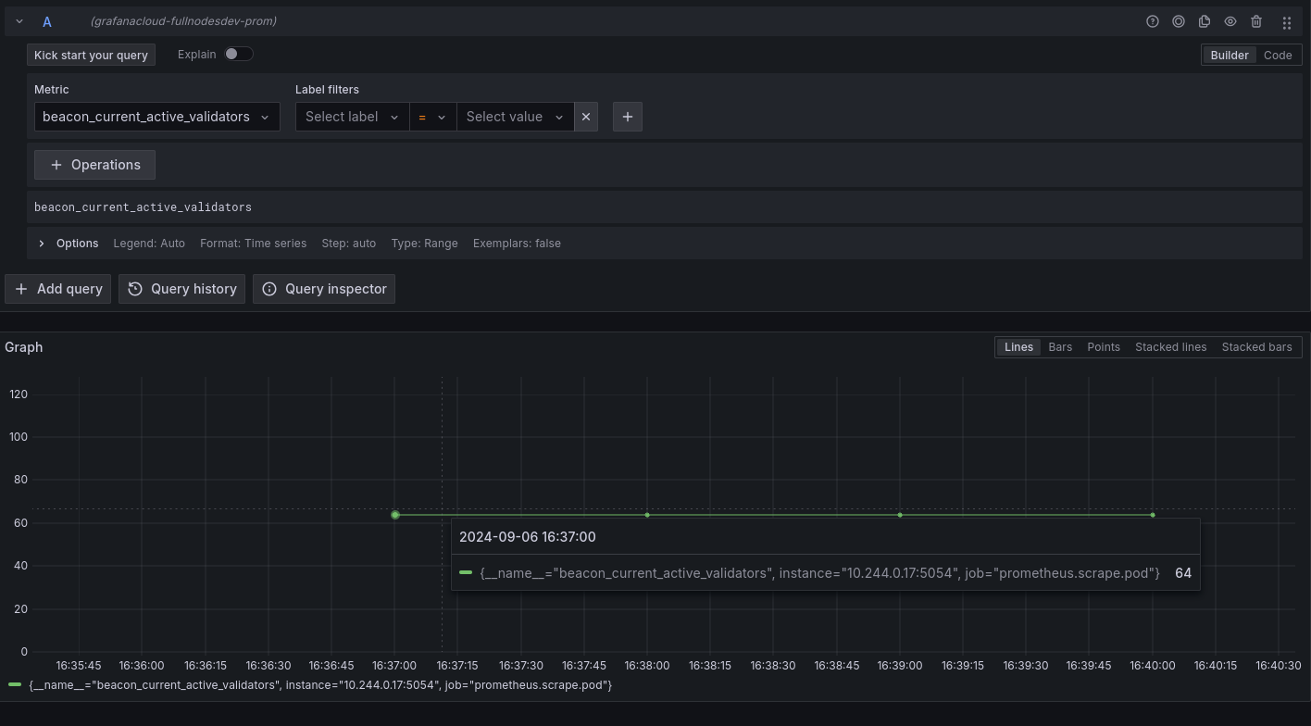1311x726 pixels.
Task: Click the Step: auto option text
Action: [348, 244]
